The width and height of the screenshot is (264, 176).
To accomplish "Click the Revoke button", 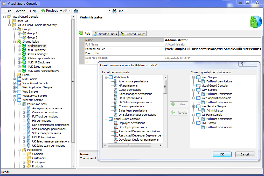I will [x=179, y=113].
